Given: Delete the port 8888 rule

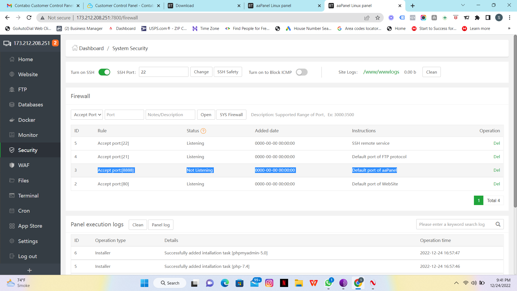Looking at the screenshot, I should [x=497, y=170].
